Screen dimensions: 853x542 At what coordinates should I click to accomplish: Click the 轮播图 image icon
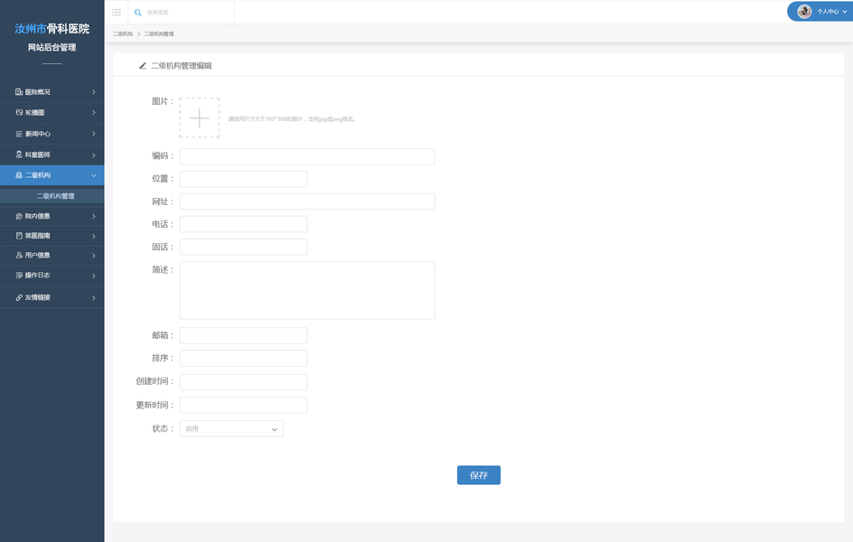pos(19,113)
